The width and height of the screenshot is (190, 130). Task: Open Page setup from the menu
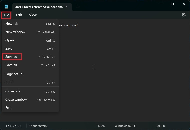tap(30, 74)
